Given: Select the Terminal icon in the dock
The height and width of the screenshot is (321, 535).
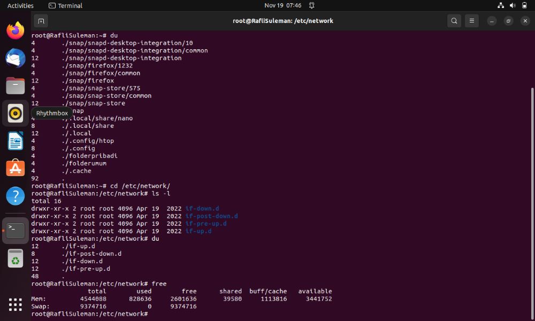Looking at the screenshot, I should 16,231.
